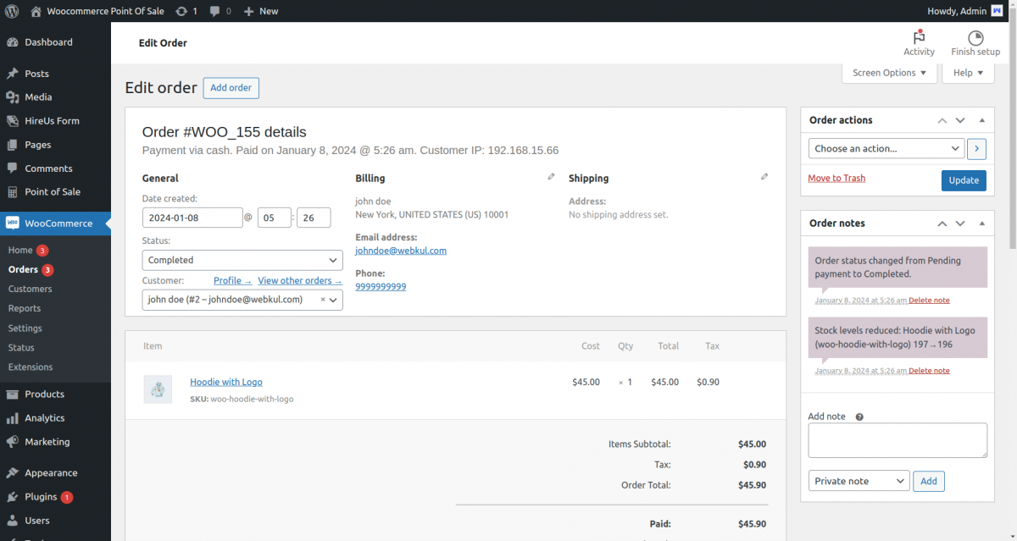
Task: Open the updates icon in admin bar
Action: coord(181,11)
